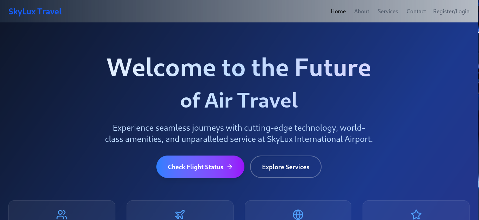Navigate to the Contact page
Image resolution: width=479 pixels, height=220 pixels.
[x=416, y=11]
